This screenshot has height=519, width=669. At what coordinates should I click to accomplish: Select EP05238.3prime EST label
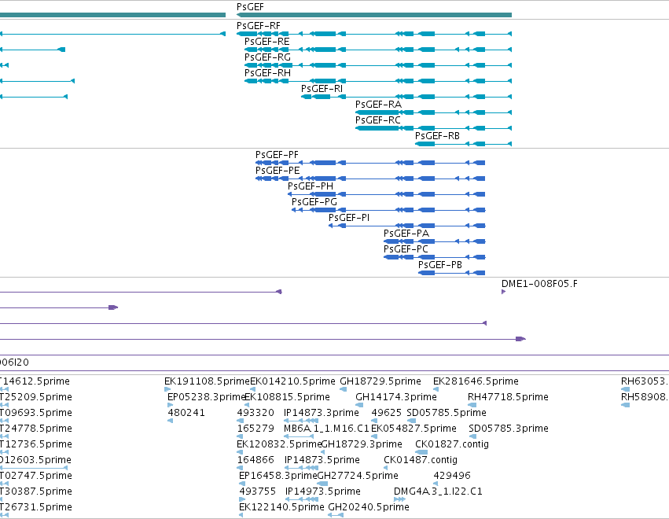(207, 397)
